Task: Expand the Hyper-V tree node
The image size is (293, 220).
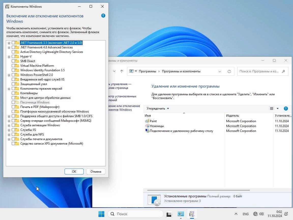Action: [9, 57]
